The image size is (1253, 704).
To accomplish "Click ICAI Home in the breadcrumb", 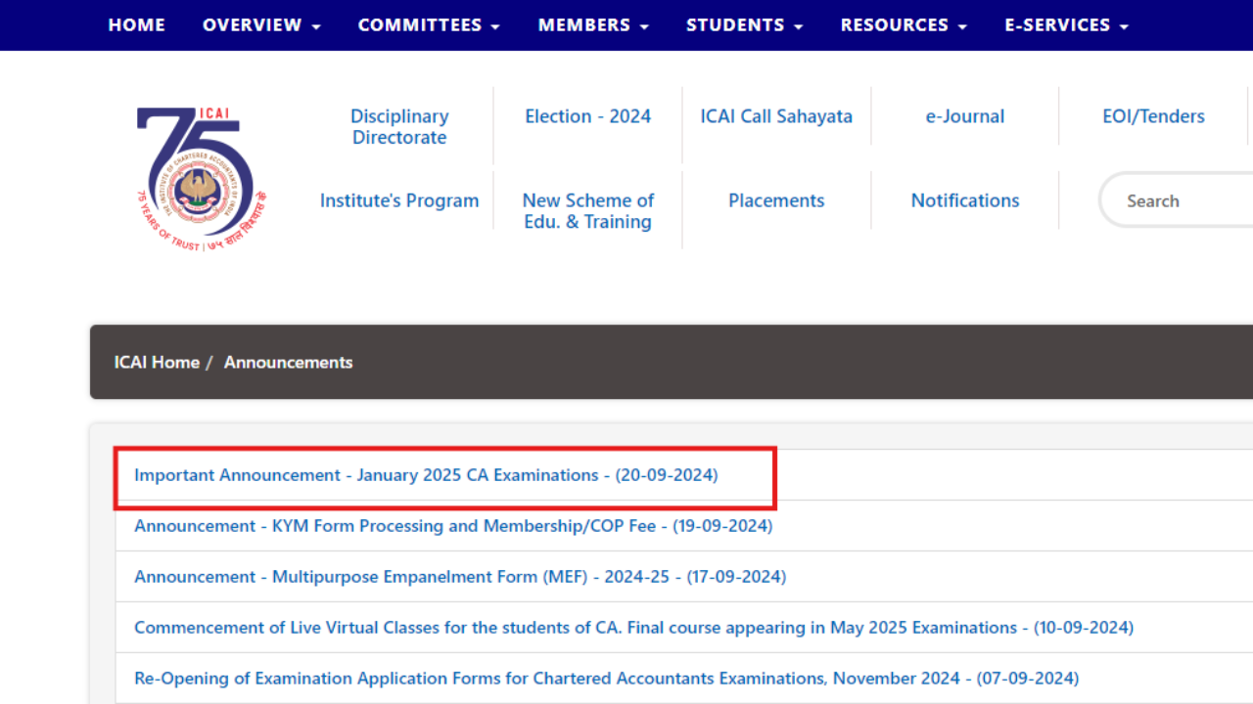I will (157, 362).
